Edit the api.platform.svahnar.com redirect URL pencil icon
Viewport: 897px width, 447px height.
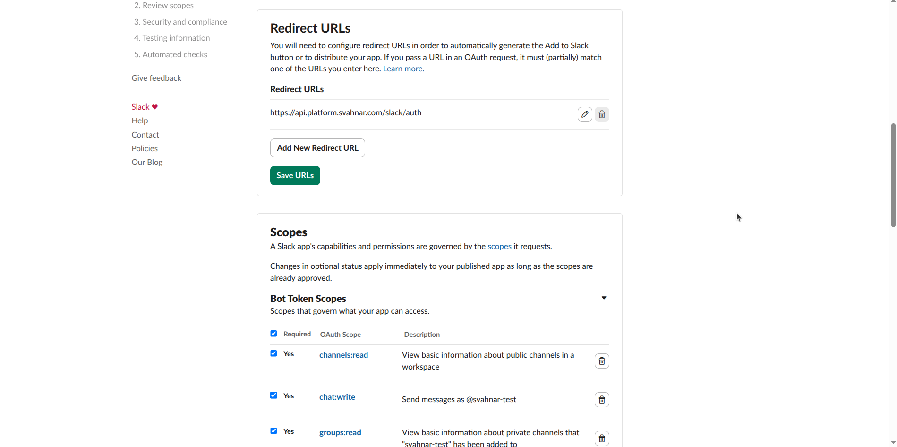[585, 114]
